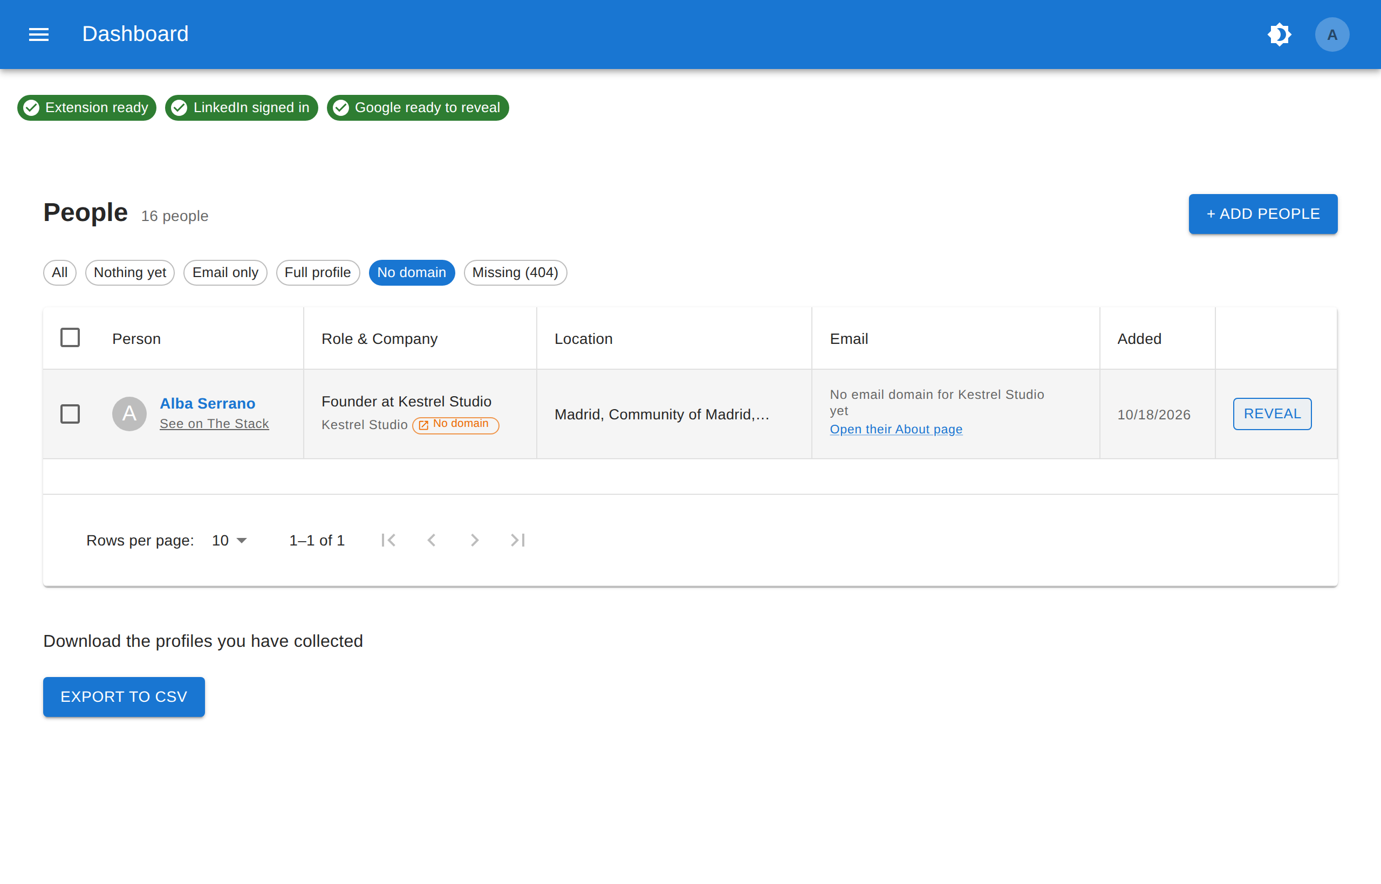Select all rows with header checkbox
1381x884 pixels.
pyautogui.click(x=70, y=337)
